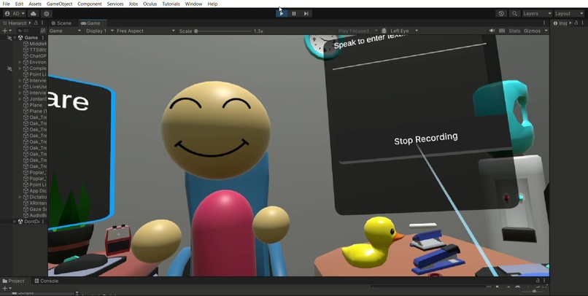Pause the running game

pos(294,14)
